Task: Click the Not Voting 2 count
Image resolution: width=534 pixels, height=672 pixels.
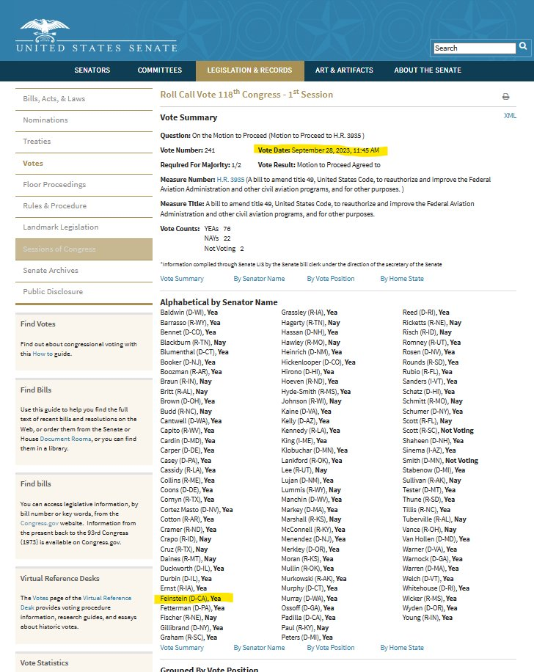Action: [x=224, y=249]
